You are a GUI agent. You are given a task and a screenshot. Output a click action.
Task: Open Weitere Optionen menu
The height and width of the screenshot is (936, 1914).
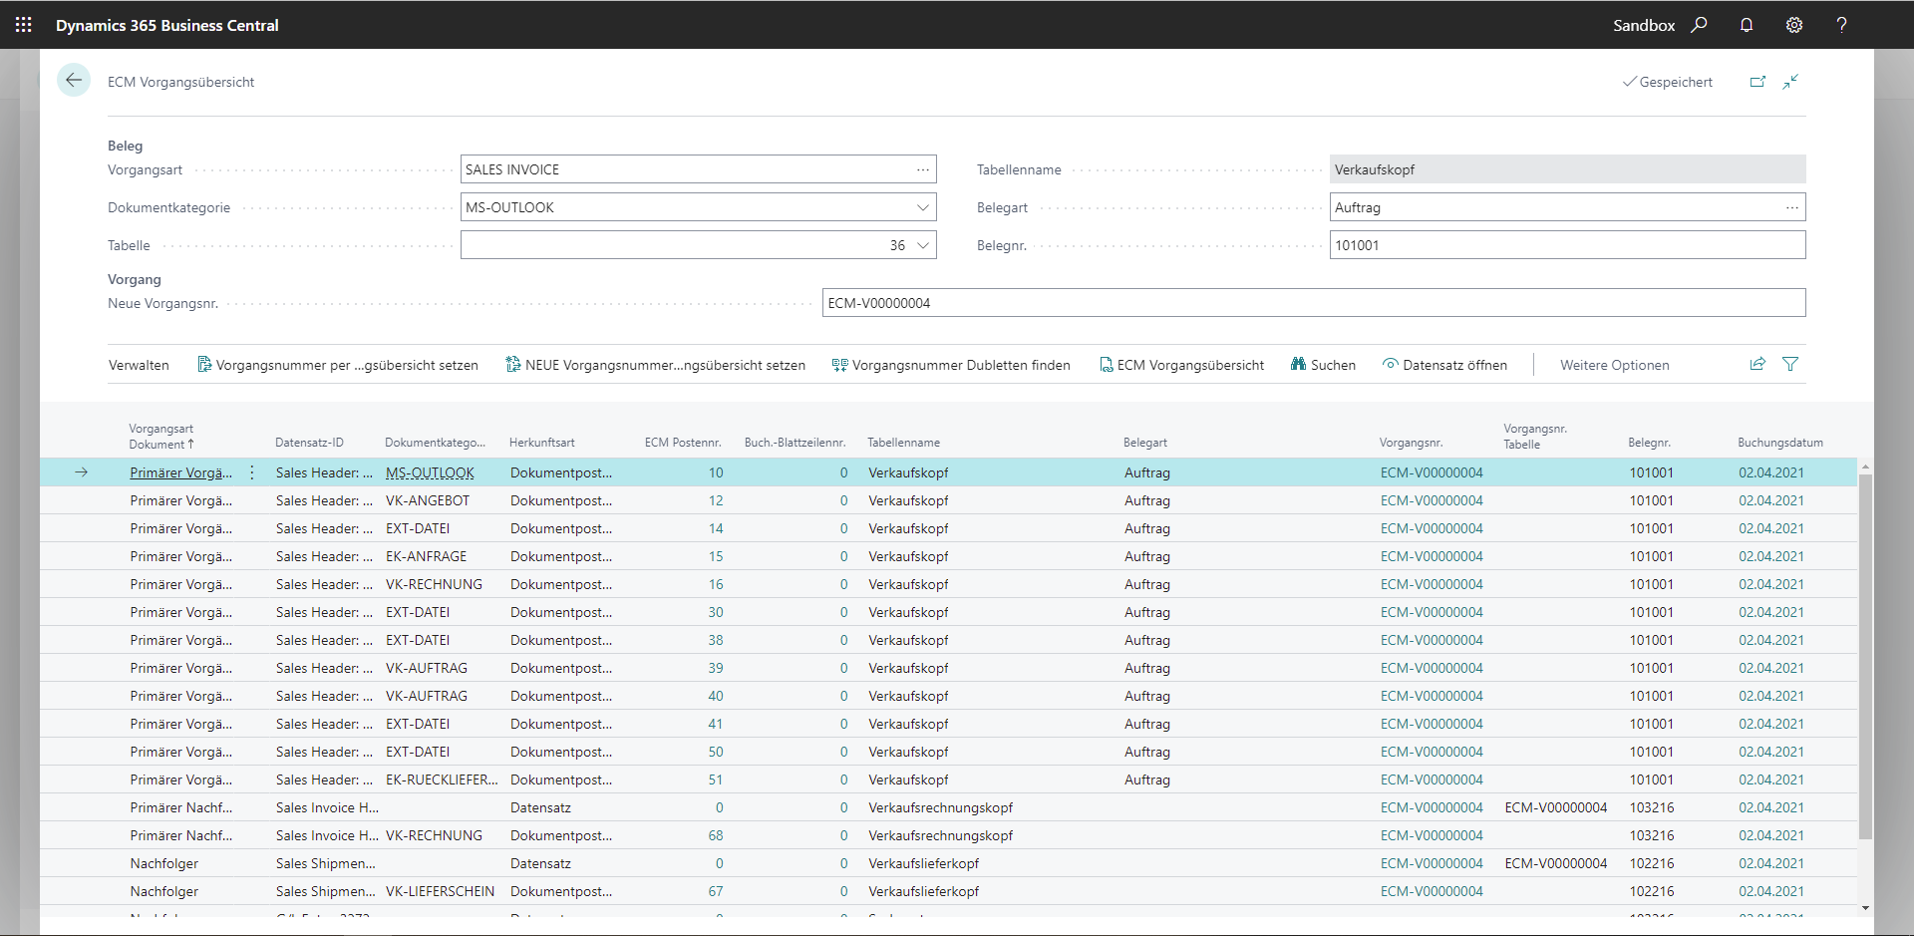point(1614,365)
